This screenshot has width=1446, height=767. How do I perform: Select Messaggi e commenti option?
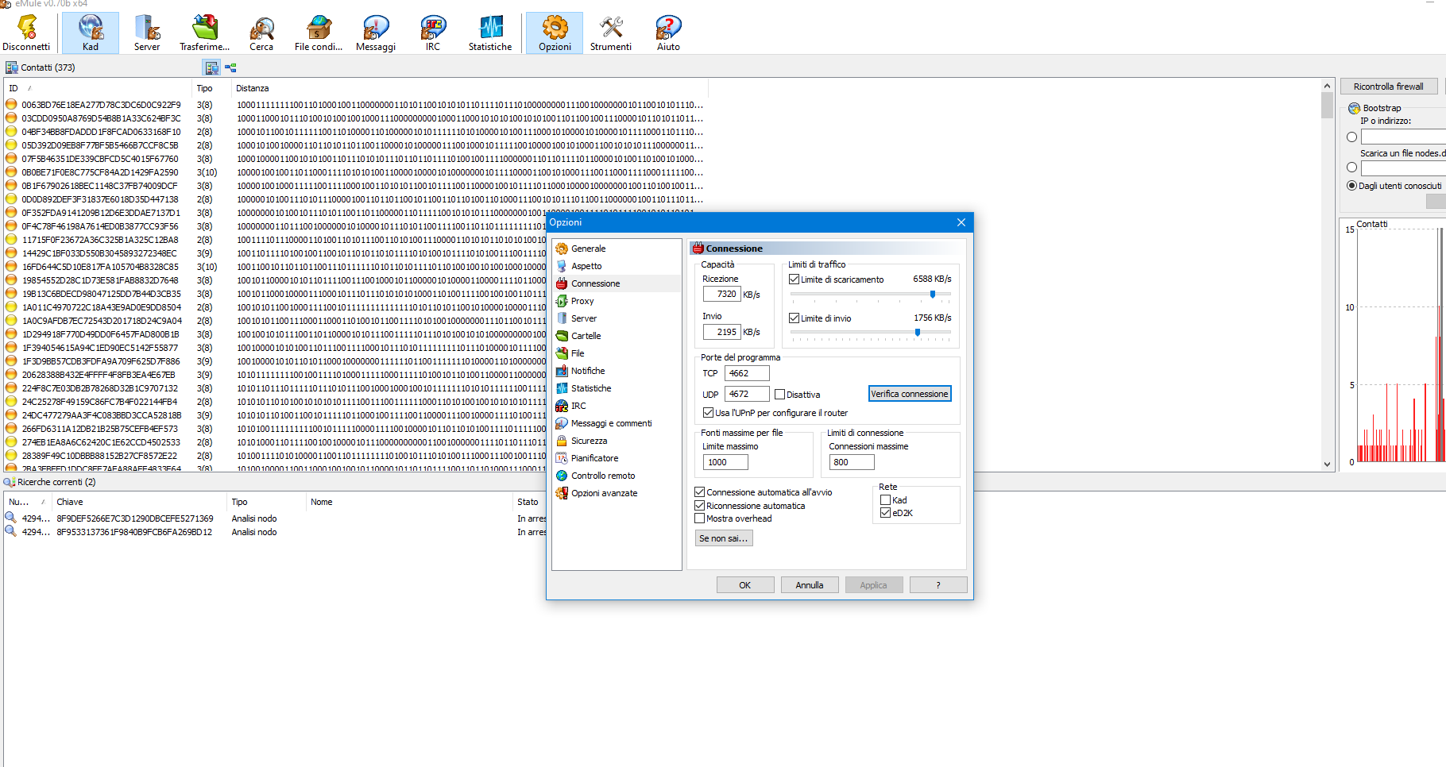click(x=611, y=423)
